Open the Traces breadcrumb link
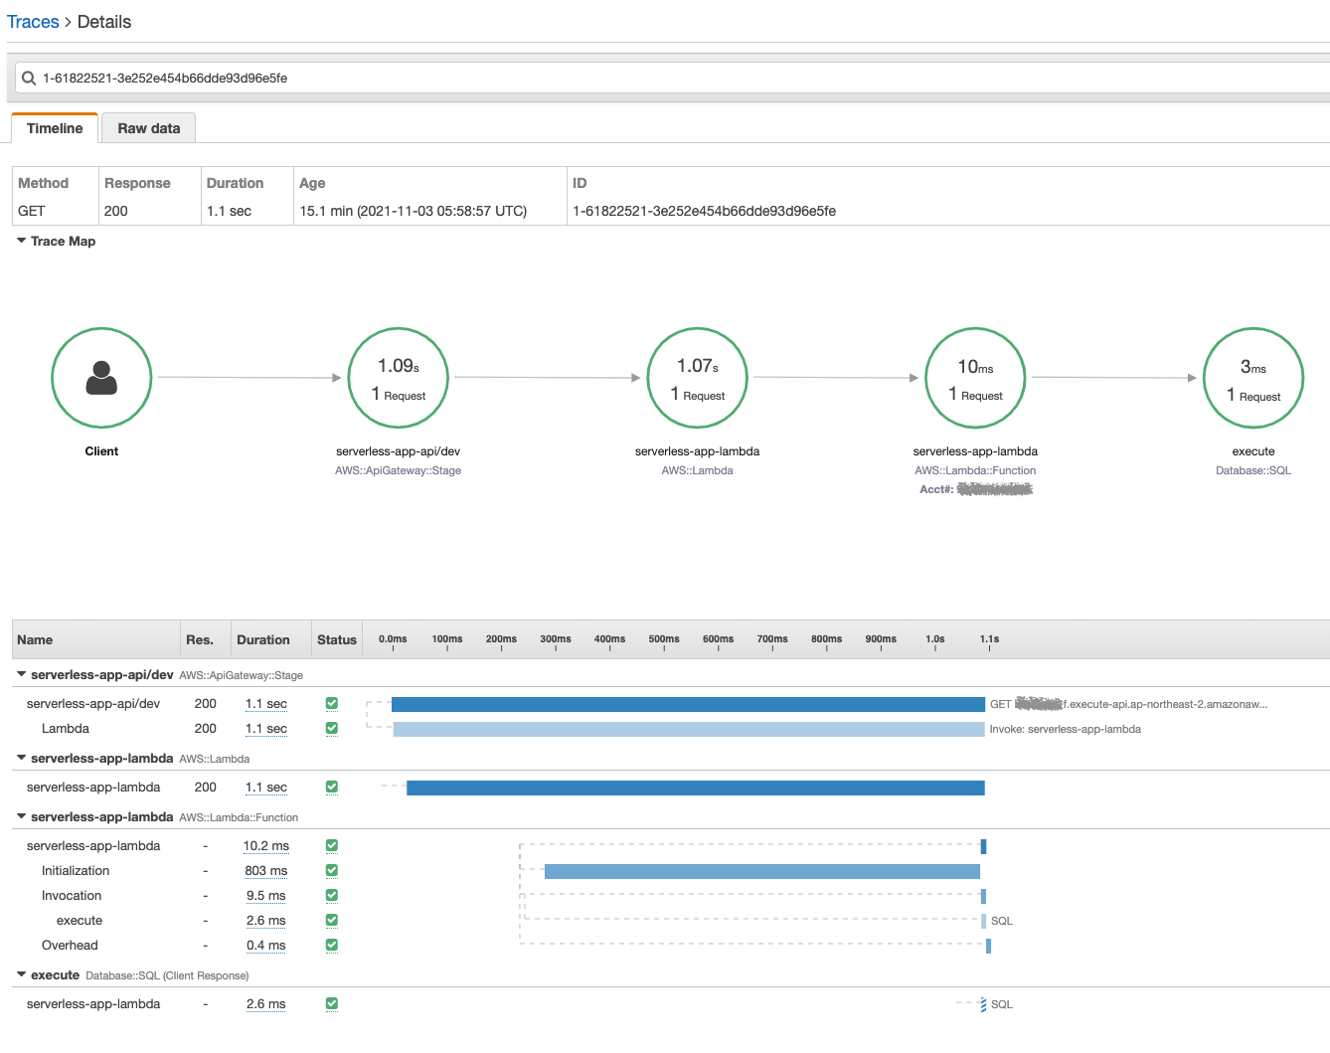Image resolution: width=1330 pixels, height=1053 pixels. pos(33,22)
